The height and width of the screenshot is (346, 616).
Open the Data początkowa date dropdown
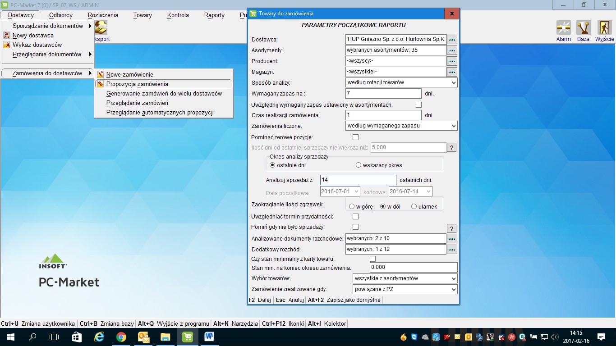[340, 191]
